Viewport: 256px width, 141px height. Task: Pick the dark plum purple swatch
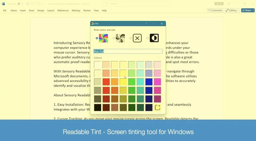(x=157, y=99)
